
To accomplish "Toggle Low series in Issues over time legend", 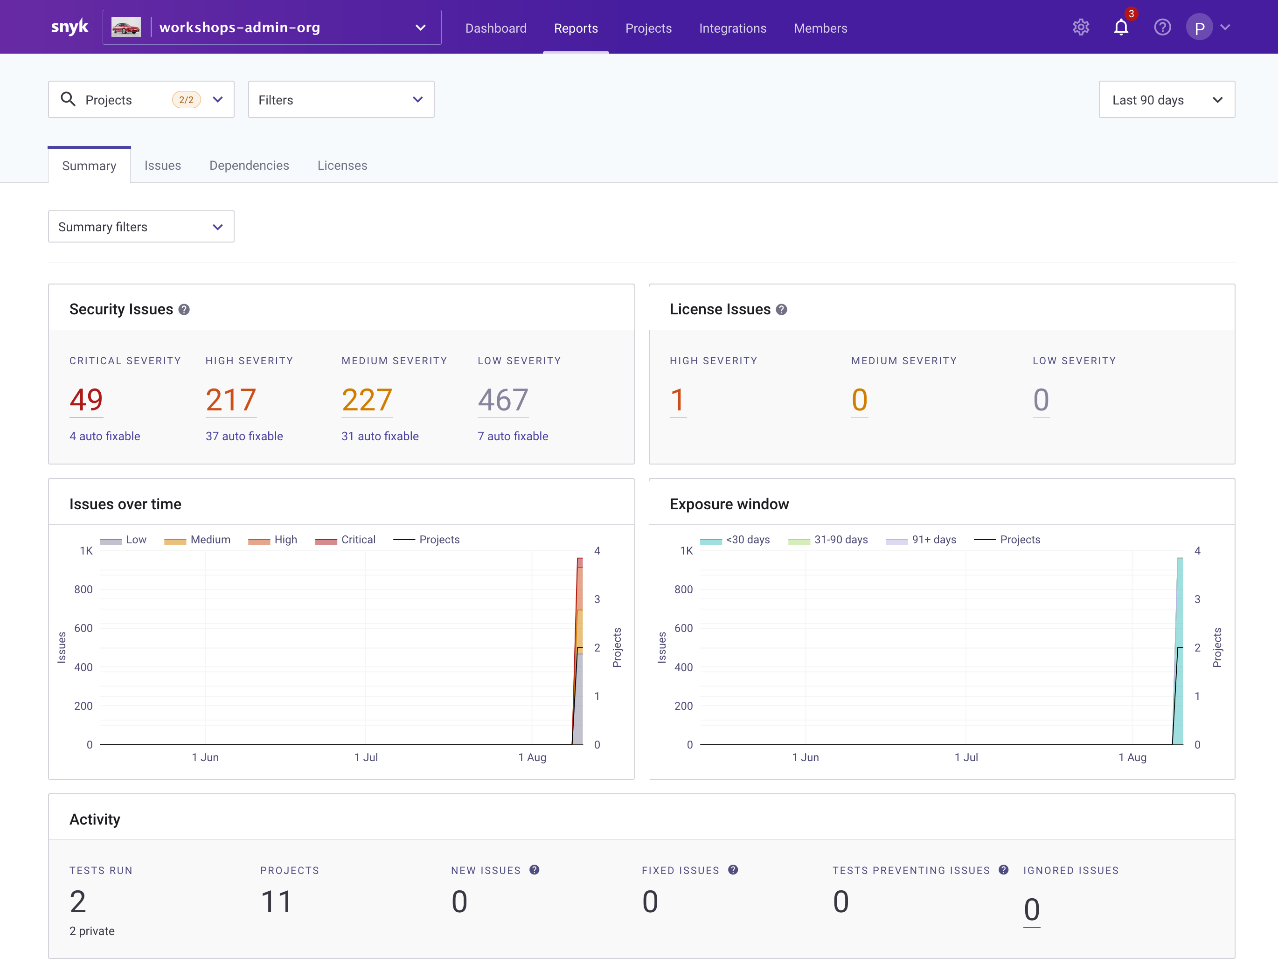I will tap(123, 540).
